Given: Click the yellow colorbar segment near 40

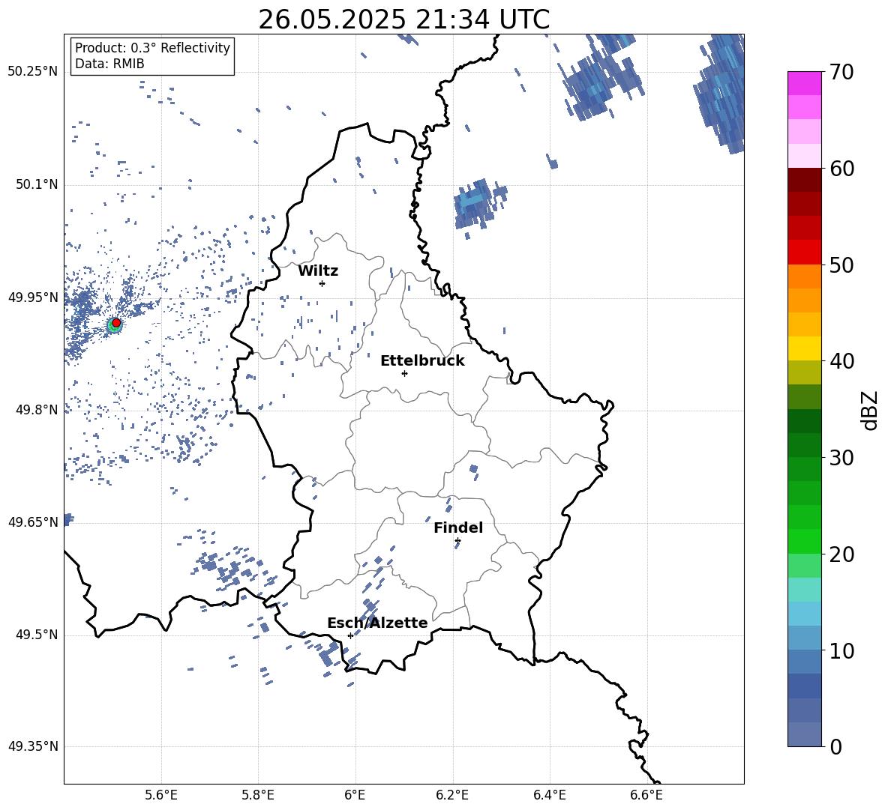Looking at the screenshot, I should 804,348.
